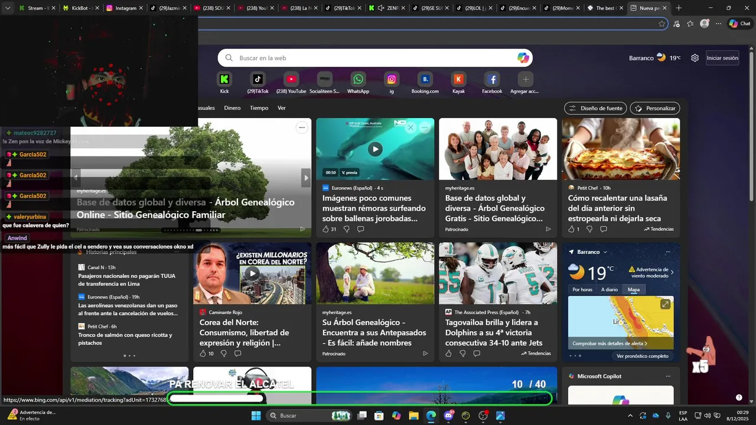Open the TikTok shortcut tile
756x425 pixels.
click(x=258, y=79)
